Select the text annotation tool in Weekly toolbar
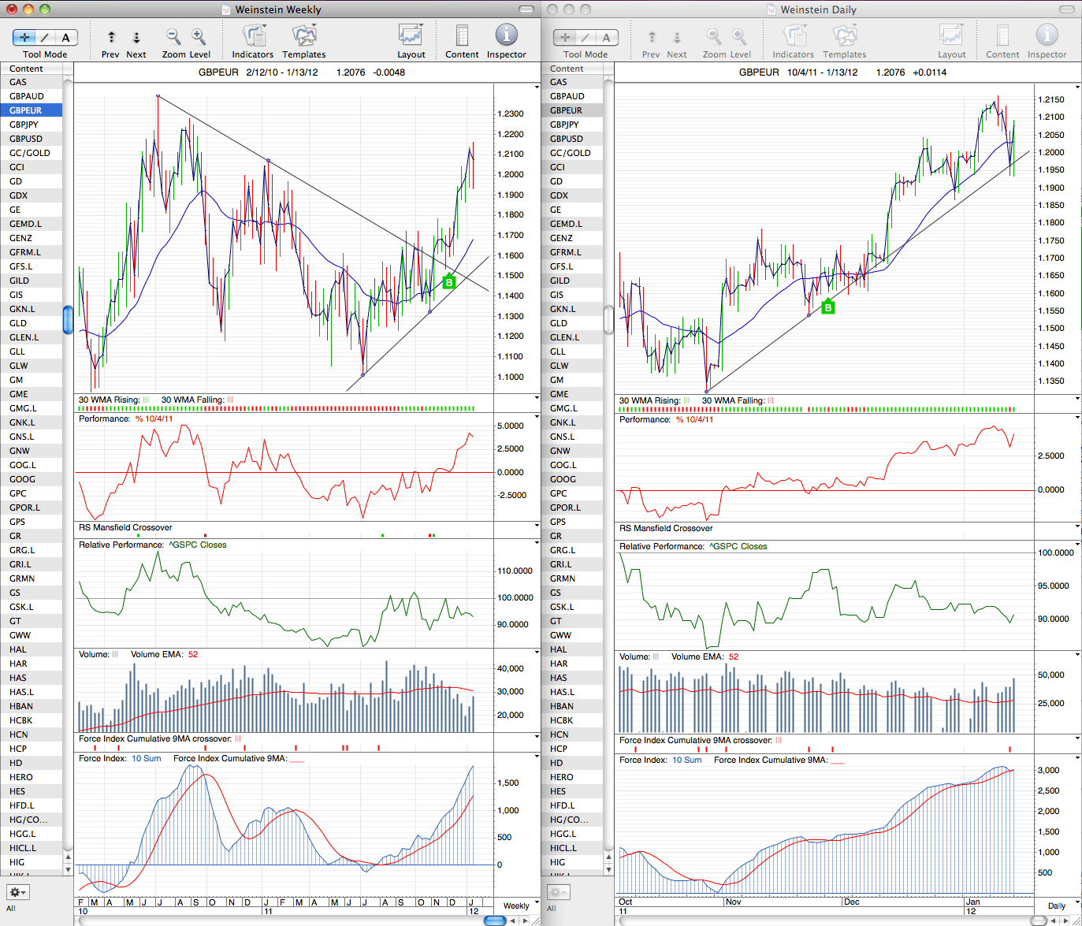 tap(66, 37)
